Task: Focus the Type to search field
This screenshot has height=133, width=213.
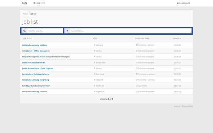Action: [45, 31]
